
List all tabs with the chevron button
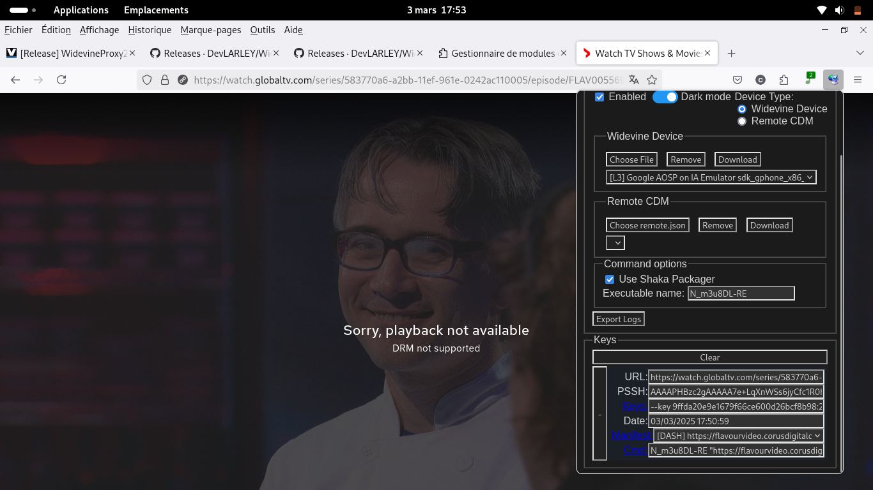coord(860,54)
